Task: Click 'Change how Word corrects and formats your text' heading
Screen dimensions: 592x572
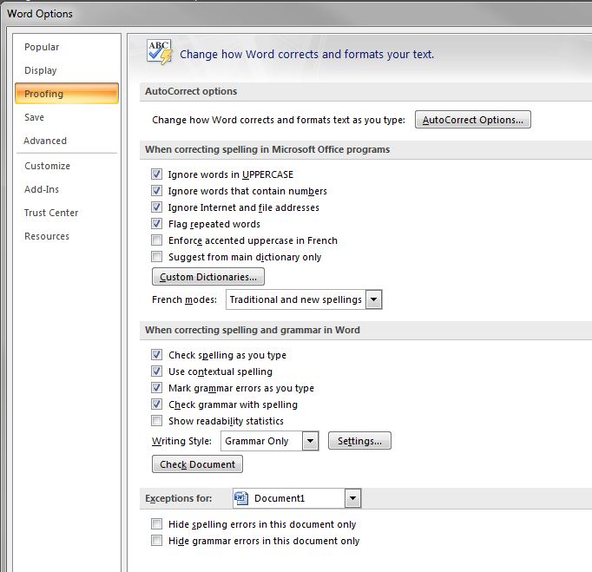Action: [307, 54]
